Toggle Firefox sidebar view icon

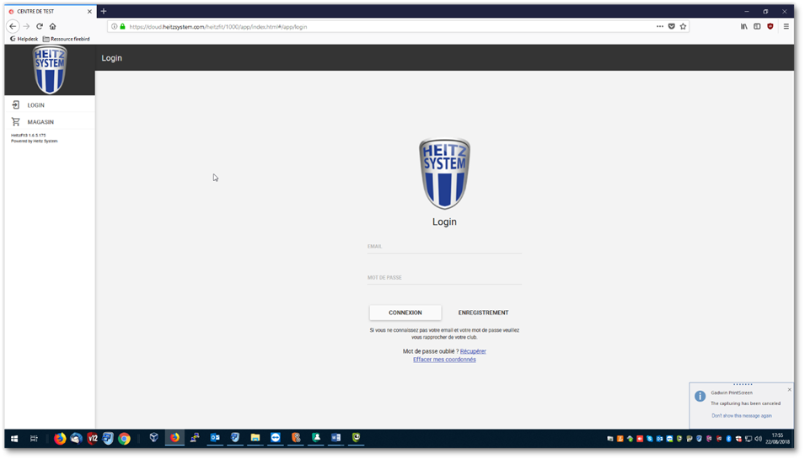(757, 27)
